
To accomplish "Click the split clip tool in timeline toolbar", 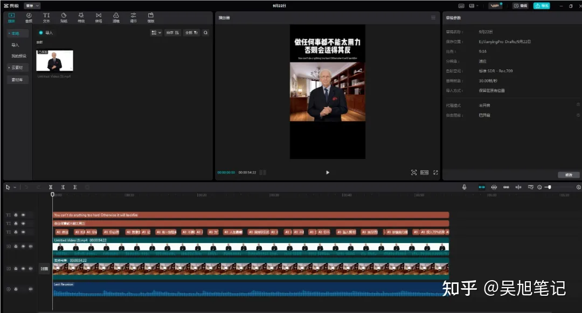I will 51,187.
